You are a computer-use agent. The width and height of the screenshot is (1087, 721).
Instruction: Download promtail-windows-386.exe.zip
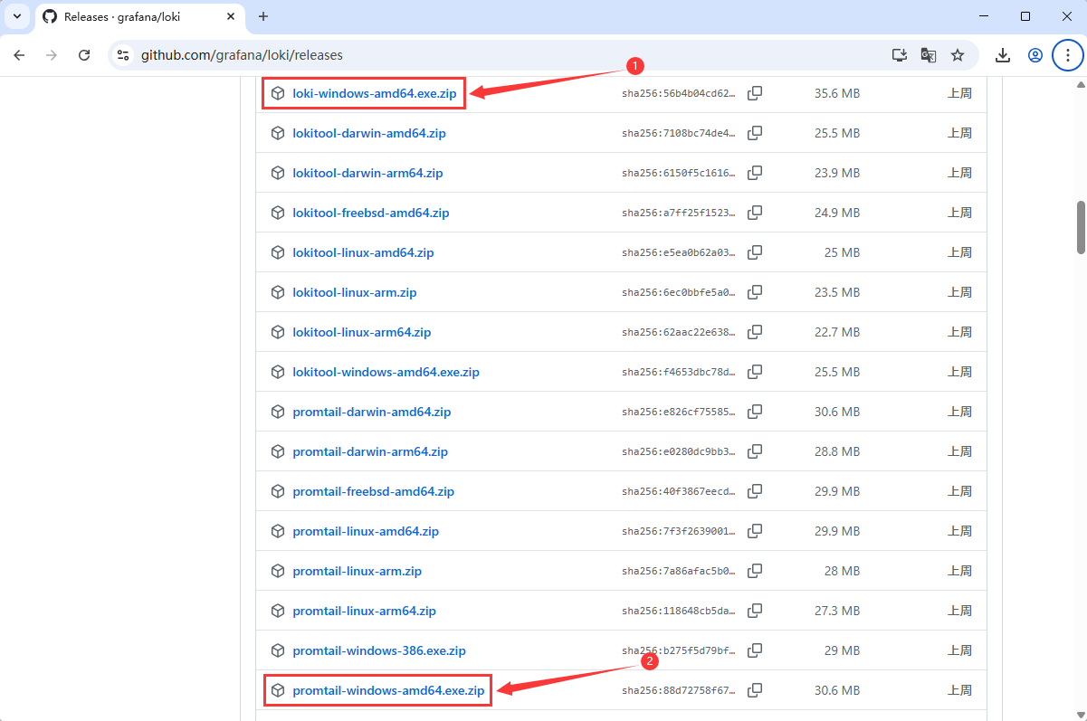[379, 650]
